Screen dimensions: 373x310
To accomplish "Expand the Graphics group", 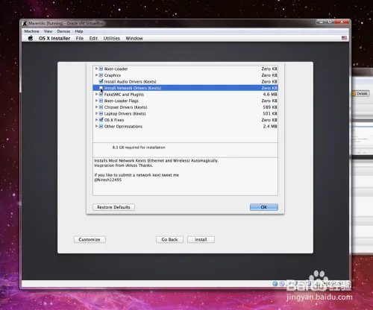I will 96,75.
